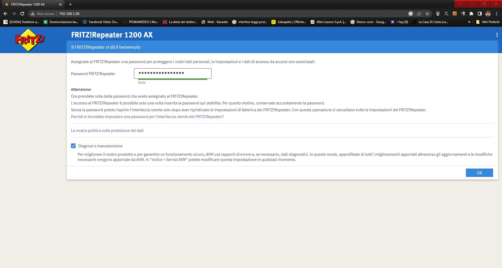The width and height of the screenshot is (502, 268).
Task: Minimize the browser window
Action: pyautogui.click(x=472, y=4)
